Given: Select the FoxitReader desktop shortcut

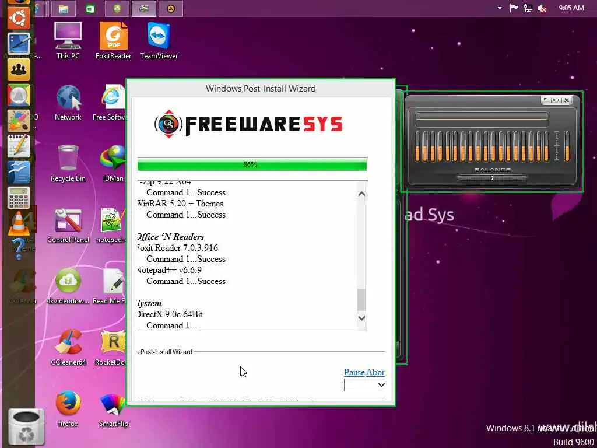Looking at the screenshot, I should [114, 40].
